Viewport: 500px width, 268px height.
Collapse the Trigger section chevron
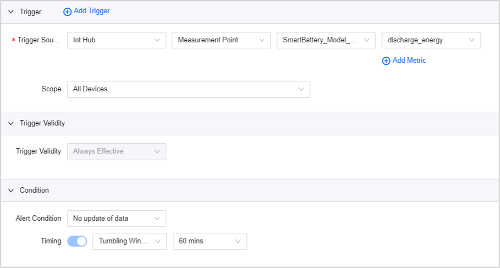10,12
